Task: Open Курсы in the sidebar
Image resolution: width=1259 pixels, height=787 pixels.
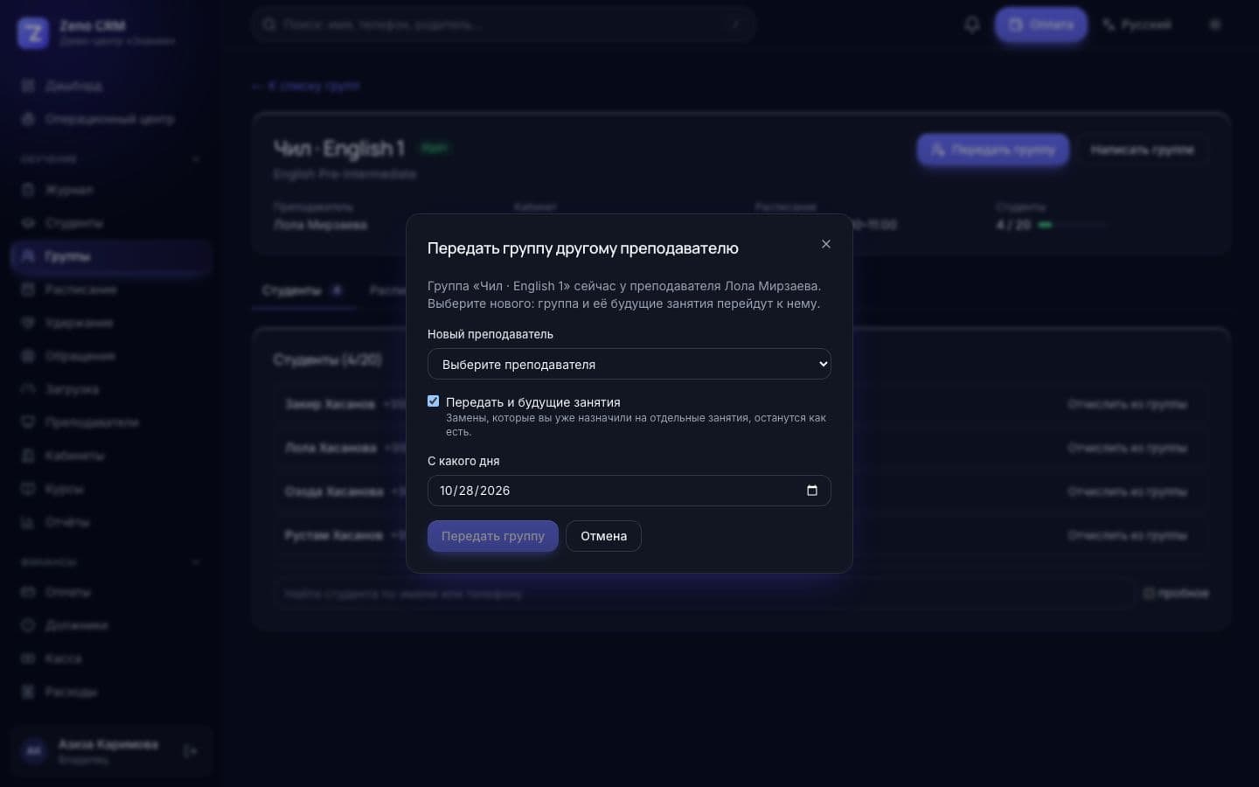Action: [x=111, y=489]
